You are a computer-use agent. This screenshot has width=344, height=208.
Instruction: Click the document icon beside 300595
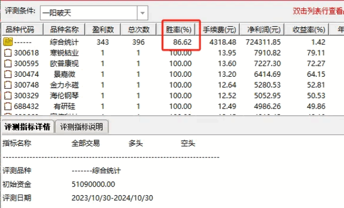pos(8,63)
